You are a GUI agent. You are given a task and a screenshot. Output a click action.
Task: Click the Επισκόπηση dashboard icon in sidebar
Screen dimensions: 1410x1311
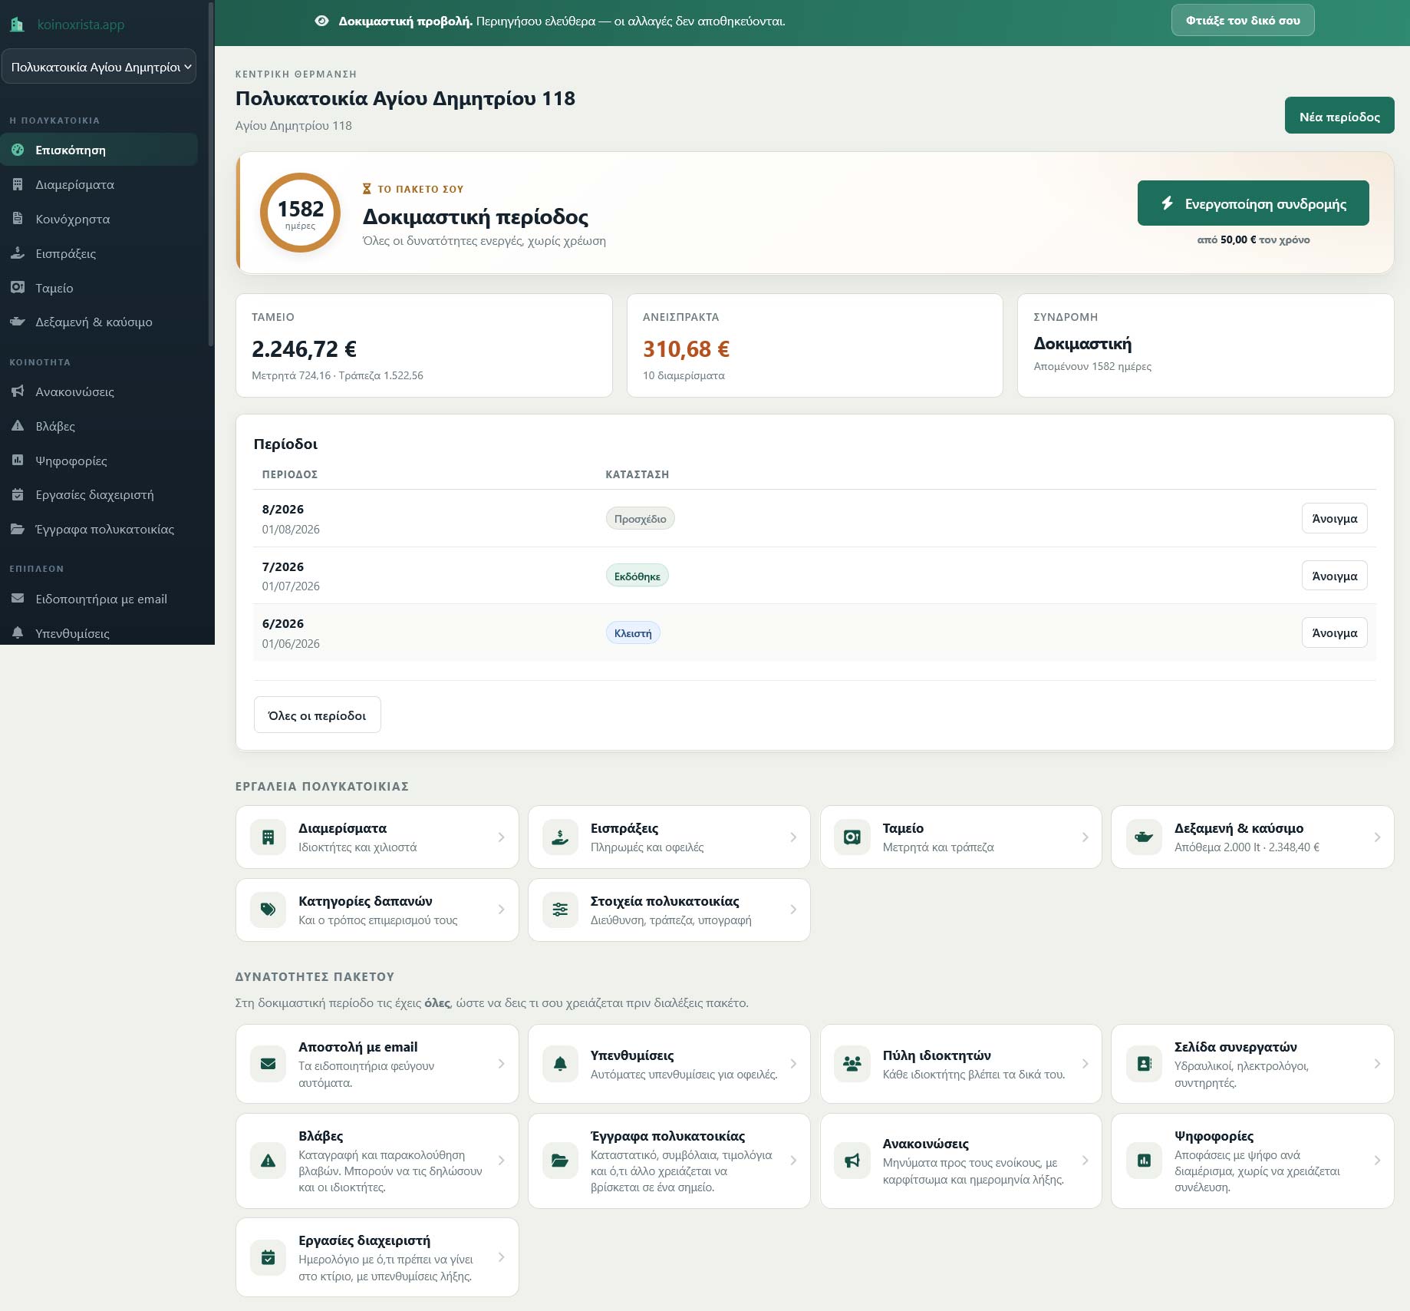click(18, 150)
